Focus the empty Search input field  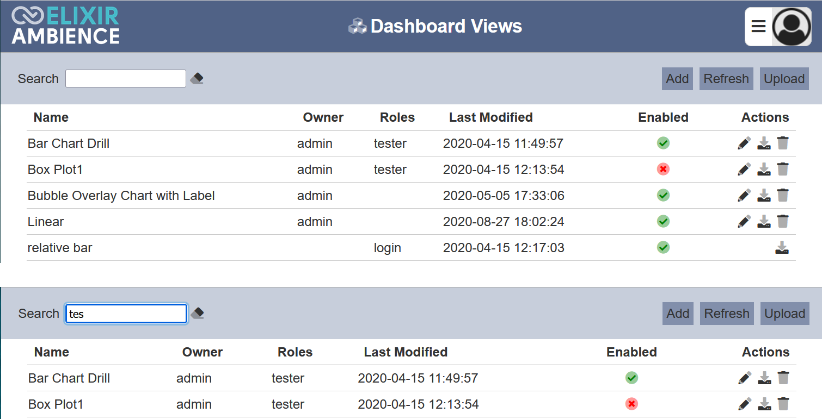[126, 79]
